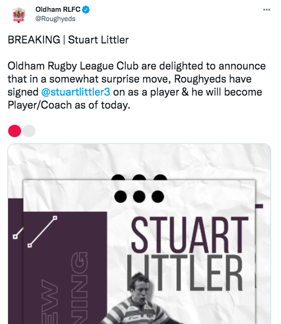Click the dark purple panel in the image

pyautogui.click(x=65, y=268)
